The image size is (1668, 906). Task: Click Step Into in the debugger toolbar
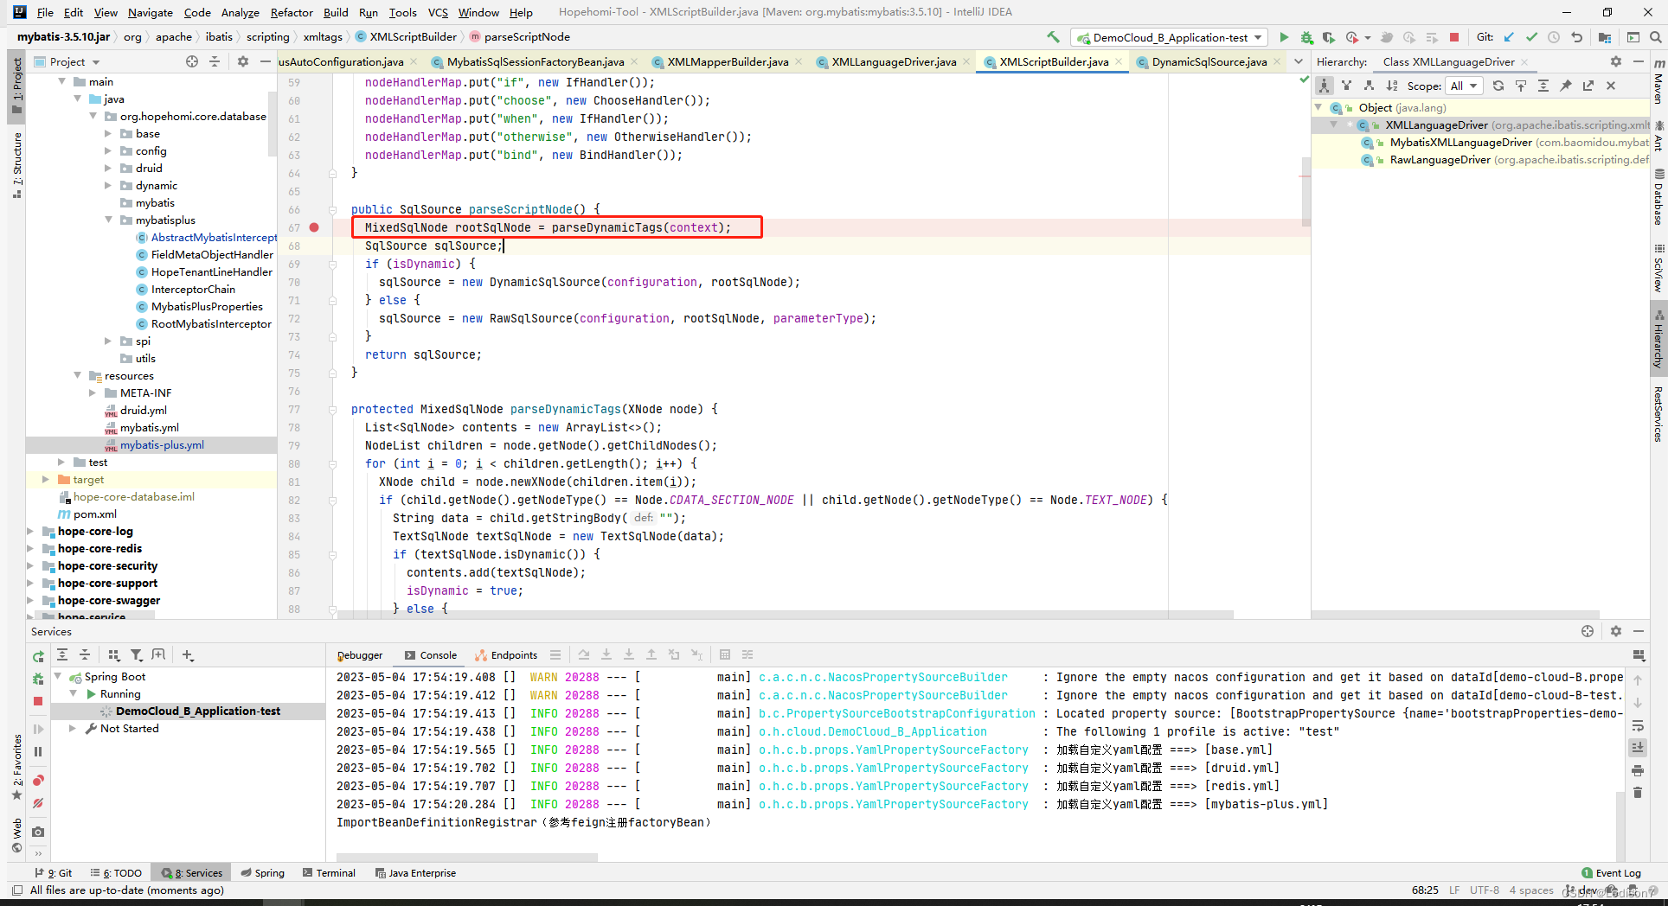point(606,655)
